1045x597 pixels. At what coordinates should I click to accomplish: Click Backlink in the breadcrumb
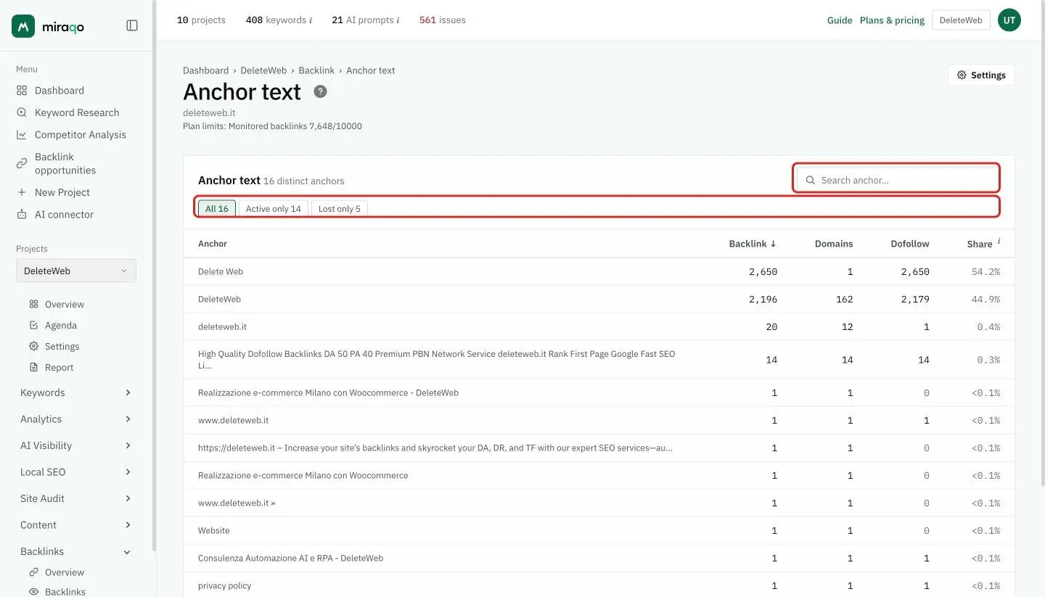point(316,70)
